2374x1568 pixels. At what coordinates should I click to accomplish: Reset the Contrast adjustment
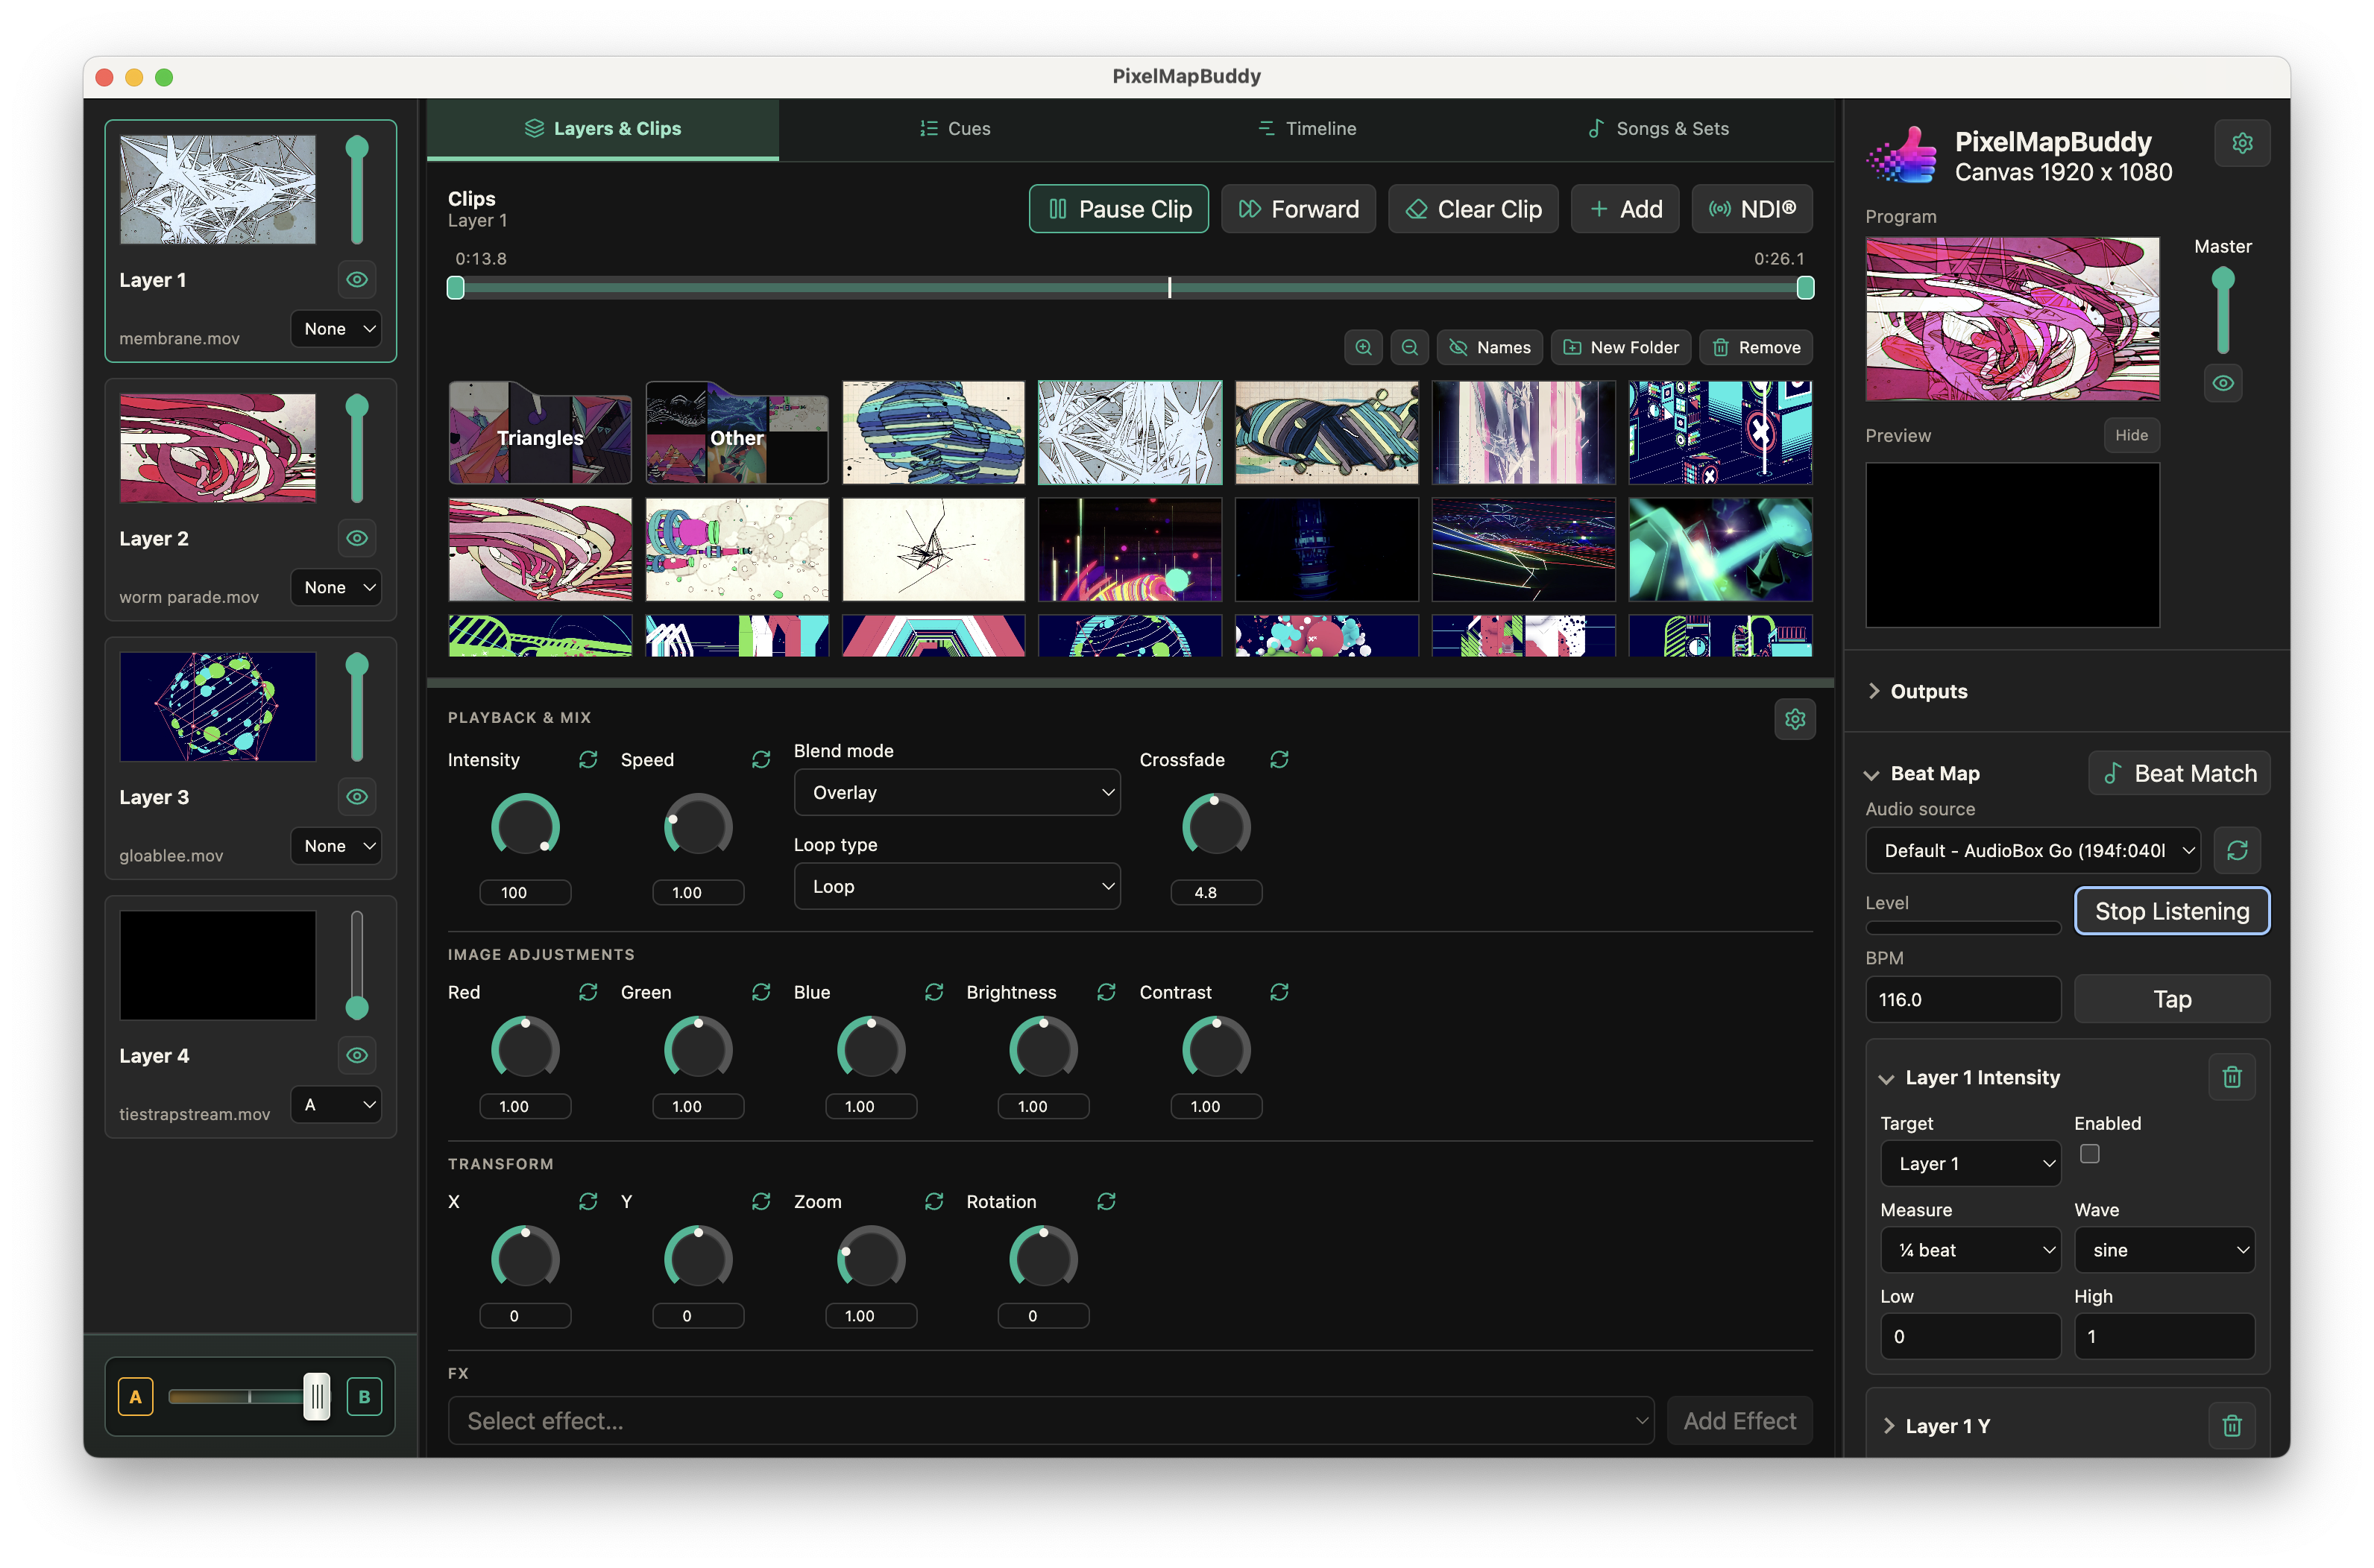tap(1279, 992)
